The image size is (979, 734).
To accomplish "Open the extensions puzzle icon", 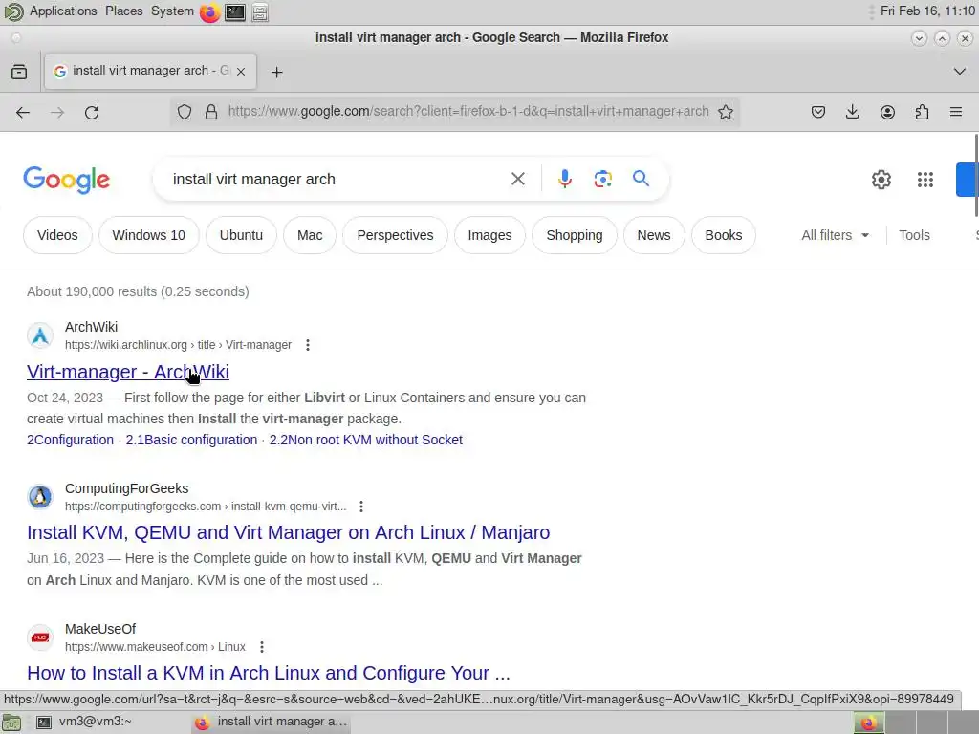I will [922, 113].
